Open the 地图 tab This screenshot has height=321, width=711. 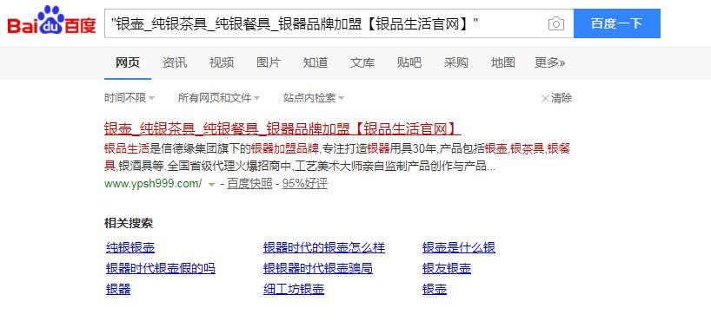click(x=503, y=62)
